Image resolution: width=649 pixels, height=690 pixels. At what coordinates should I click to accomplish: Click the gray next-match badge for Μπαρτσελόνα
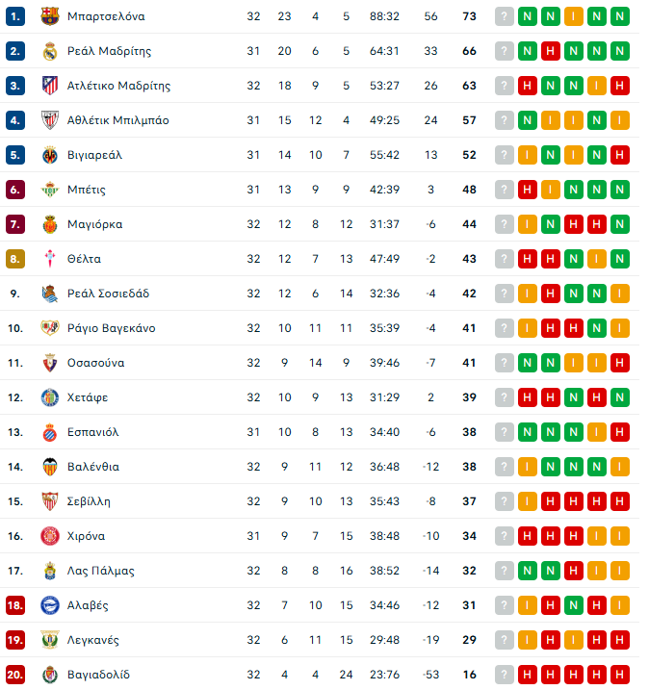pos(505,16)
